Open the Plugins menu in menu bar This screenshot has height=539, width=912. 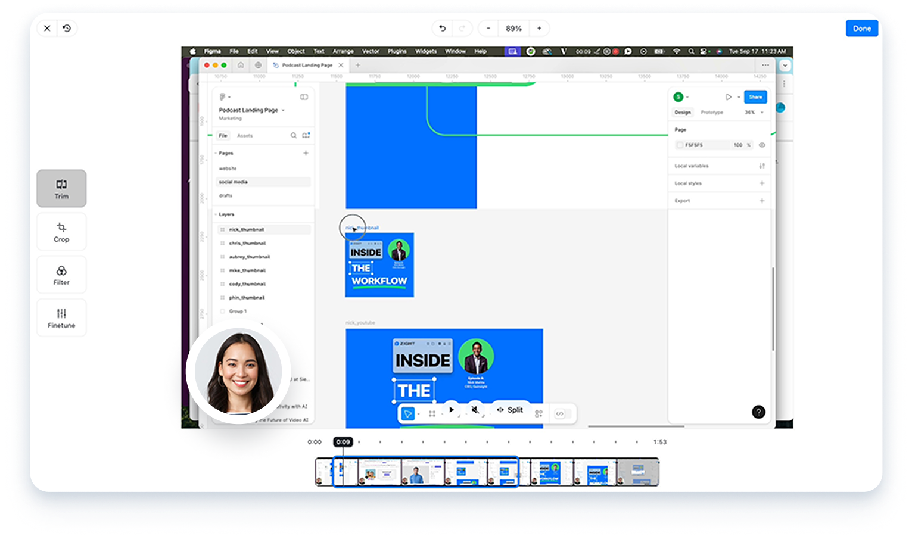click(x=397, y=51)
